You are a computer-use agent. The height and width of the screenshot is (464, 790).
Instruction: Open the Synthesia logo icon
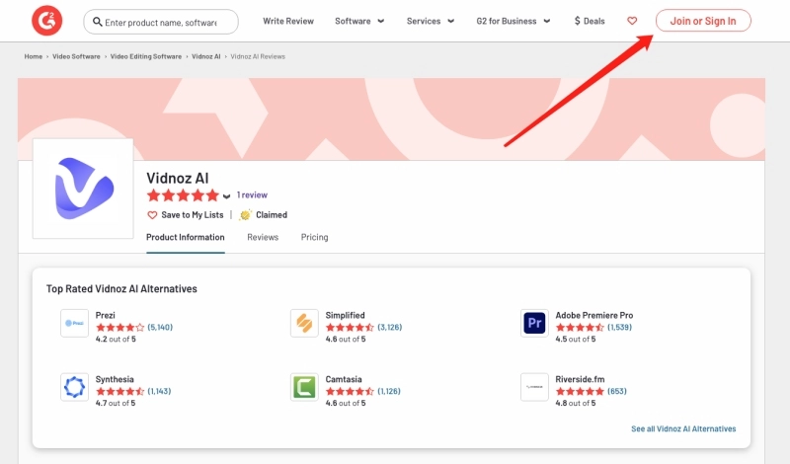click(74, 387)
